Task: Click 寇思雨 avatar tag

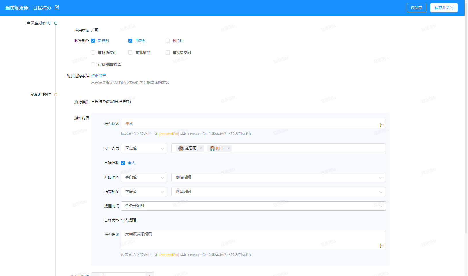Action: pos(190,148)
